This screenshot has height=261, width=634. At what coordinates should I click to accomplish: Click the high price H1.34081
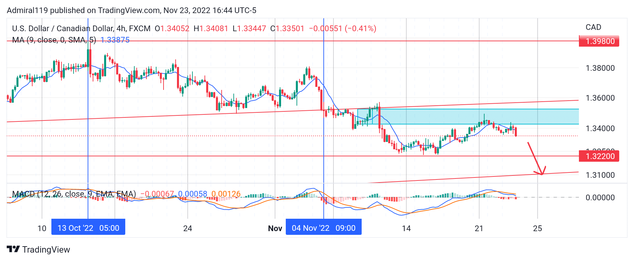coord(211,29)
